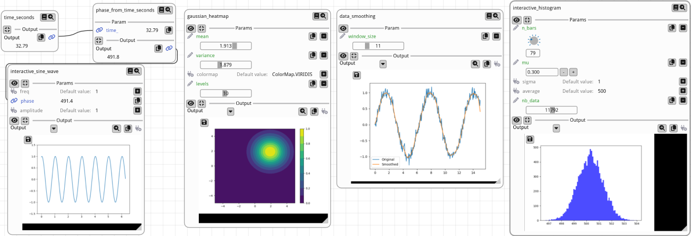Toggle the eye icon for gaussian_heatmap Params

(191, 28)
